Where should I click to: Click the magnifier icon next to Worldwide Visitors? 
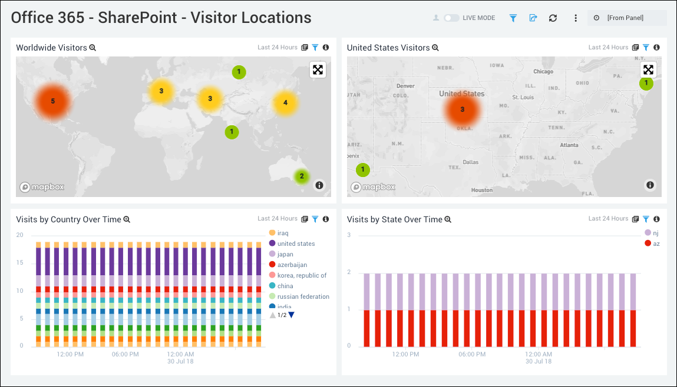(x=93, y=48)
